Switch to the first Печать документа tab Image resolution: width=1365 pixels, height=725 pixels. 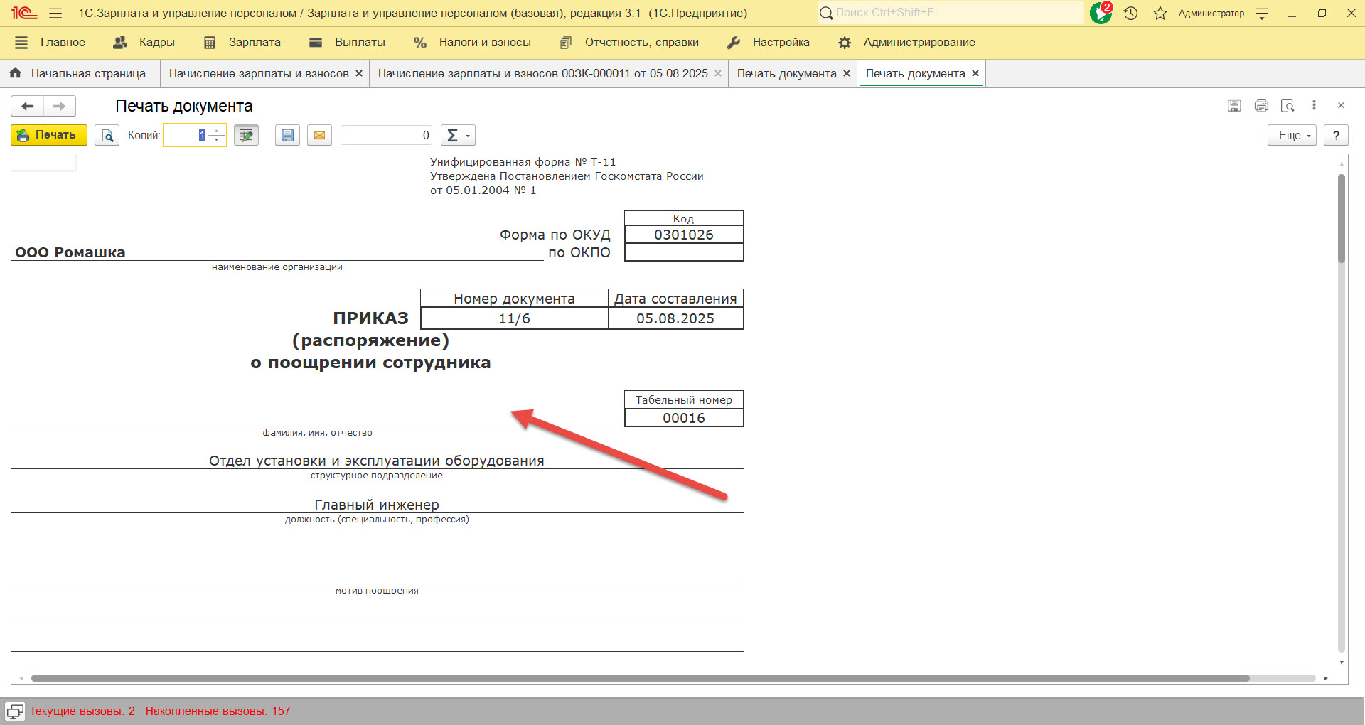786,74
